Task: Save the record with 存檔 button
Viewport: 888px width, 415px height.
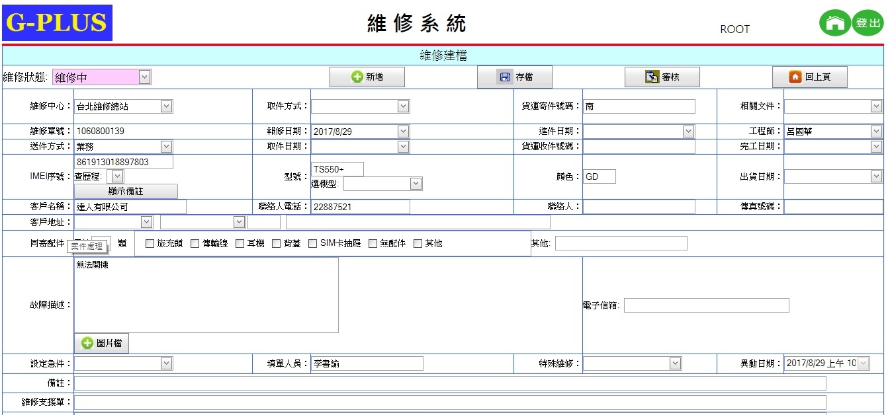Action: pos(515,77)
